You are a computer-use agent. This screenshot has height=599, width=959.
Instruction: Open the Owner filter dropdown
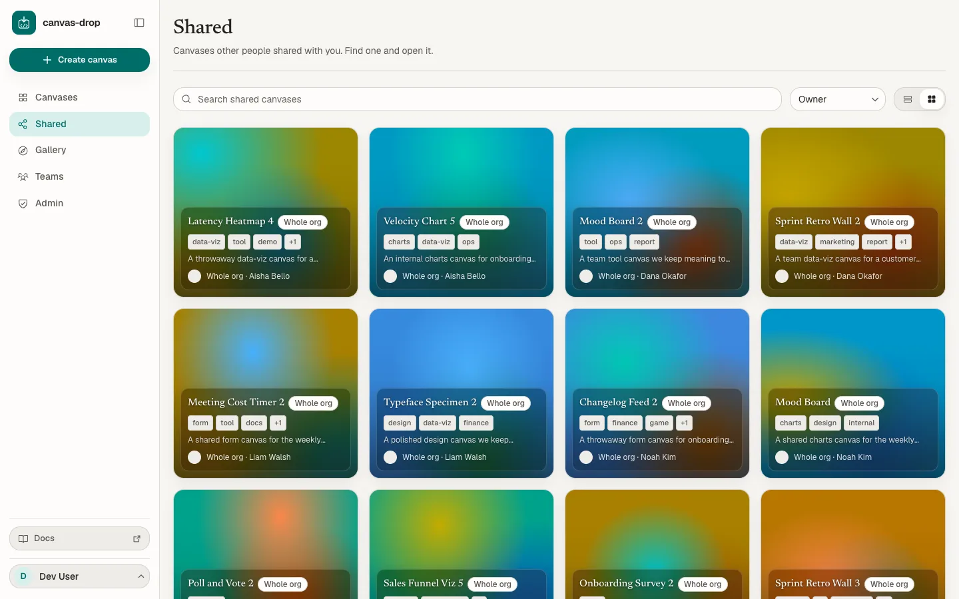837,99
